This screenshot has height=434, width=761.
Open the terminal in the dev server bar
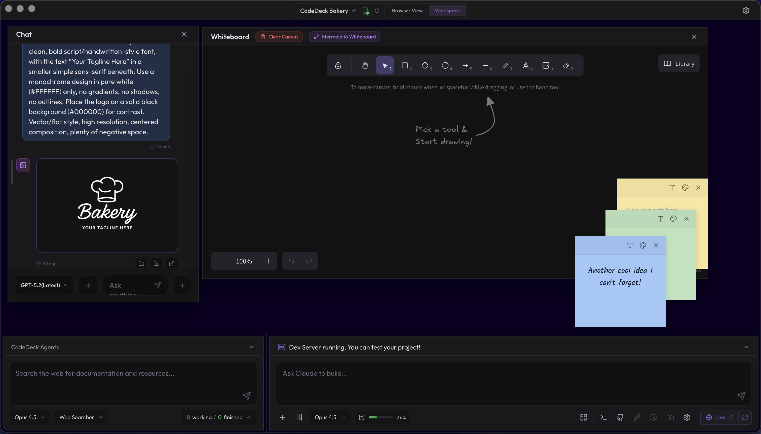(603, 417)
